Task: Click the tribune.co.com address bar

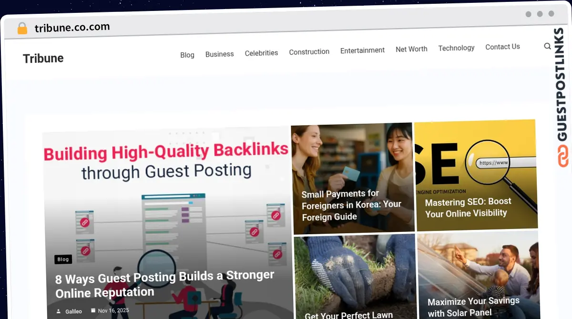Action: (72, 28)
